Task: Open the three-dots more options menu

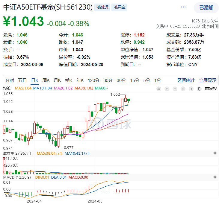Action: 183,7
